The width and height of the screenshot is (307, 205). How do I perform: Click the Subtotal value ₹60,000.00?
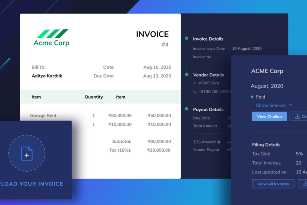tap(159, 141)
